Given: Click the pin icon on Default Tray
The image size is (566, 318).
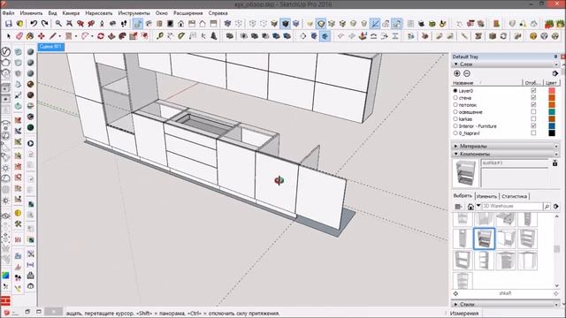Looking at the screenshot, I should 555,57.
